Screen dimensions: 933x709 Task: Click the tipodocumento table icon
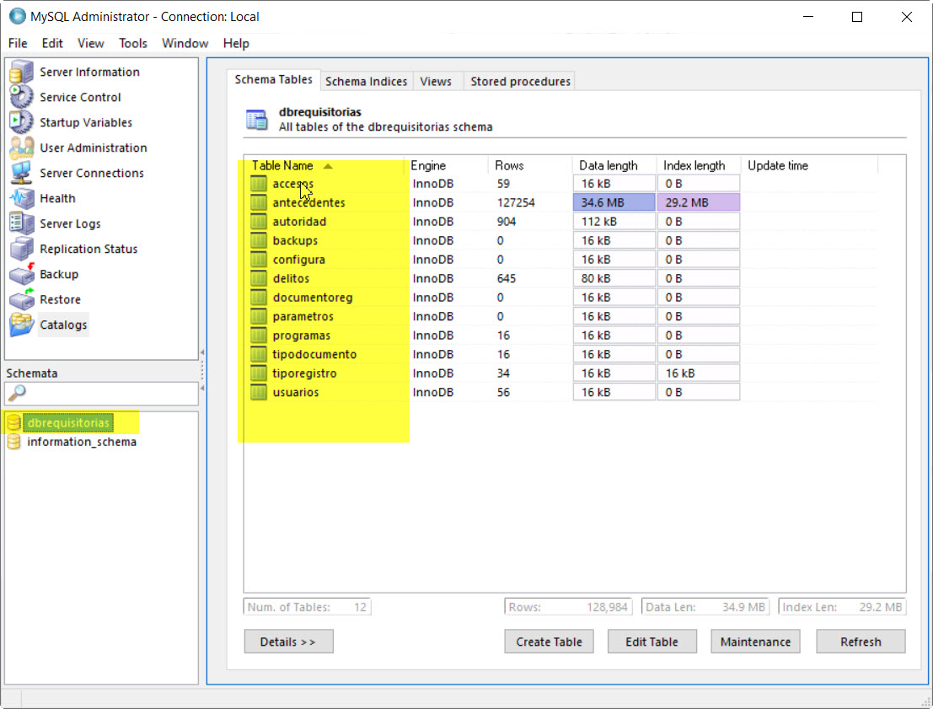258,354
